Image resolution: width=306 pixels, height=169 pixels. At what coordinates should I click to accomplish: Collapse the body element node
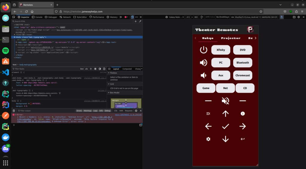pos(14,37)
